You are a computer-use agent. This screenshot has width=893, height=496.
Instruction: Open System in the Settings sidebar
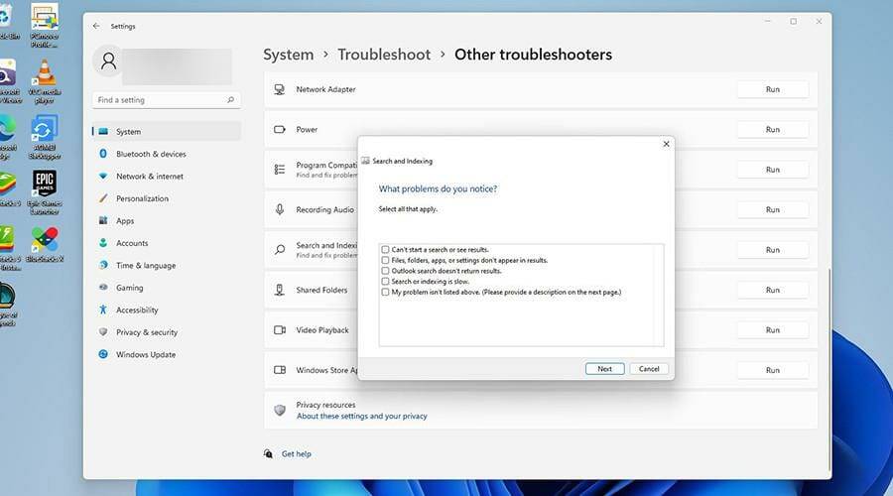pos(167,132)
